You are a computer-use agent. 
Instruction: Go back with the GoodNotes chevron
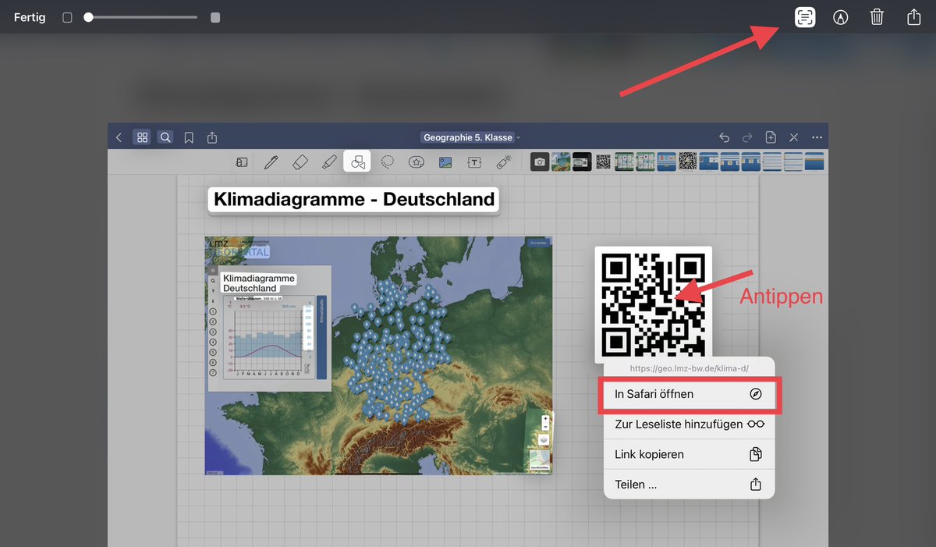coord(119,137)
